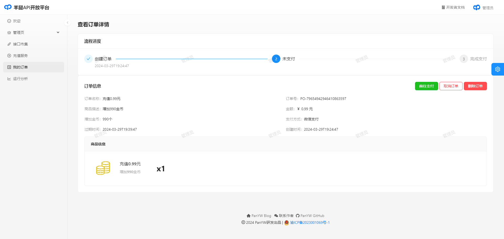This screenshot has height=239, width=504.
Task: Open 欢迎 page from sidebar
Action: (17, 21)
